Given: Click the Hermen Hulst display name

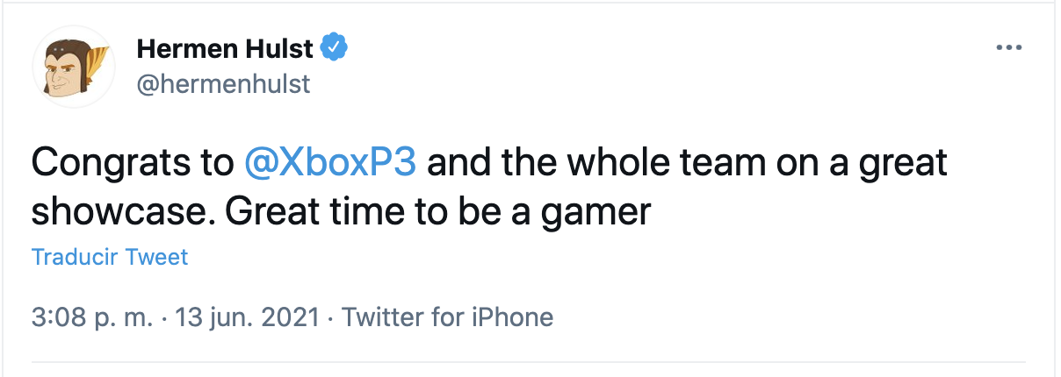Looking at the screenshot, I should [223, 50].
